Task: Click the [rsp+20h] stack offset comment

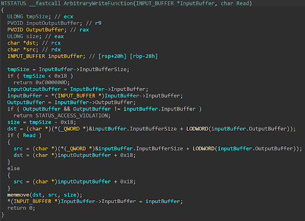Action: (113, 56)
